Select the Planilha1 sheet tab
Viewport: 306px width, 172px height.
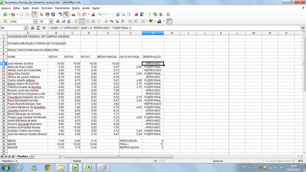coord(22,156)
